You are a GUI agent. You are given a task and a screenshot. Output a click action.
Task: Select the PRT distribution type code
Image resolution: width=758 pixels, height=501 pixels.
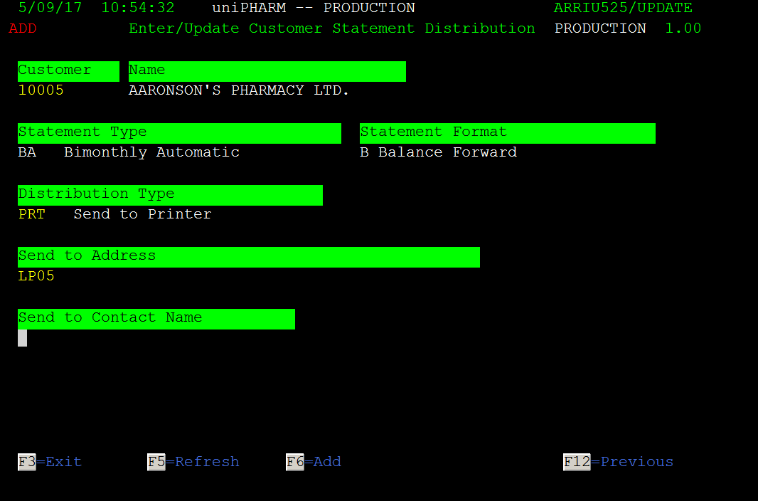pyautogui.click(x=32, y=214)
